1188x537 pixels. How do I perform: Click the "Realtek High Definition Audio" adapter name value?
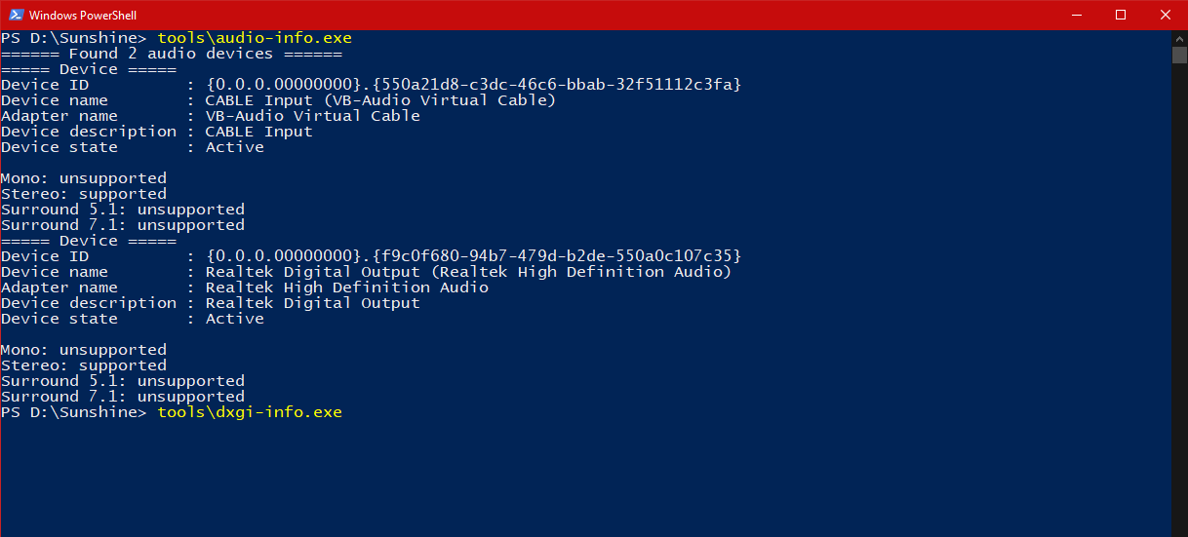(x=346, y=288)
